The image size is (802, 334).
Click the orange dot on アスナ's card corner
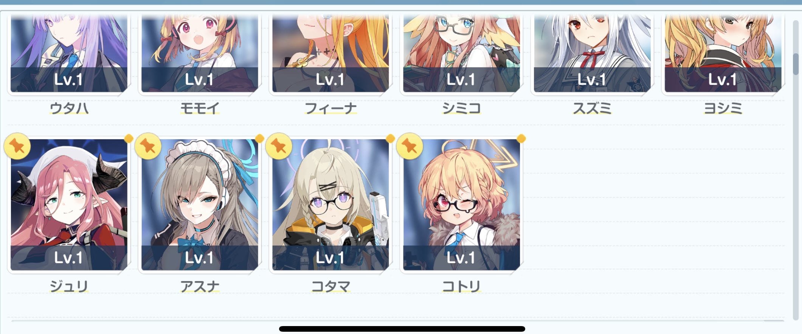tap(259, 139)
